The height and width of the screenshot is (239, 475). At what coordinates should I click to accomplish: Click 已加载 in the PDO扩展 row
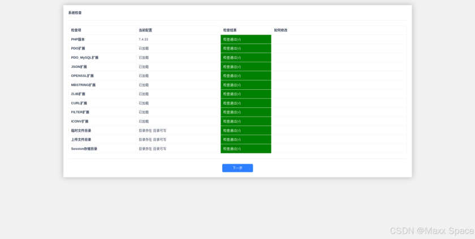click(x=144, y=49)
